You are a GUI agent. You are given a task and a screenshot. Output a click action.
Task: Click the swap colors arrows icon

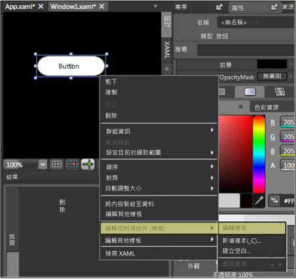point(274,201)
